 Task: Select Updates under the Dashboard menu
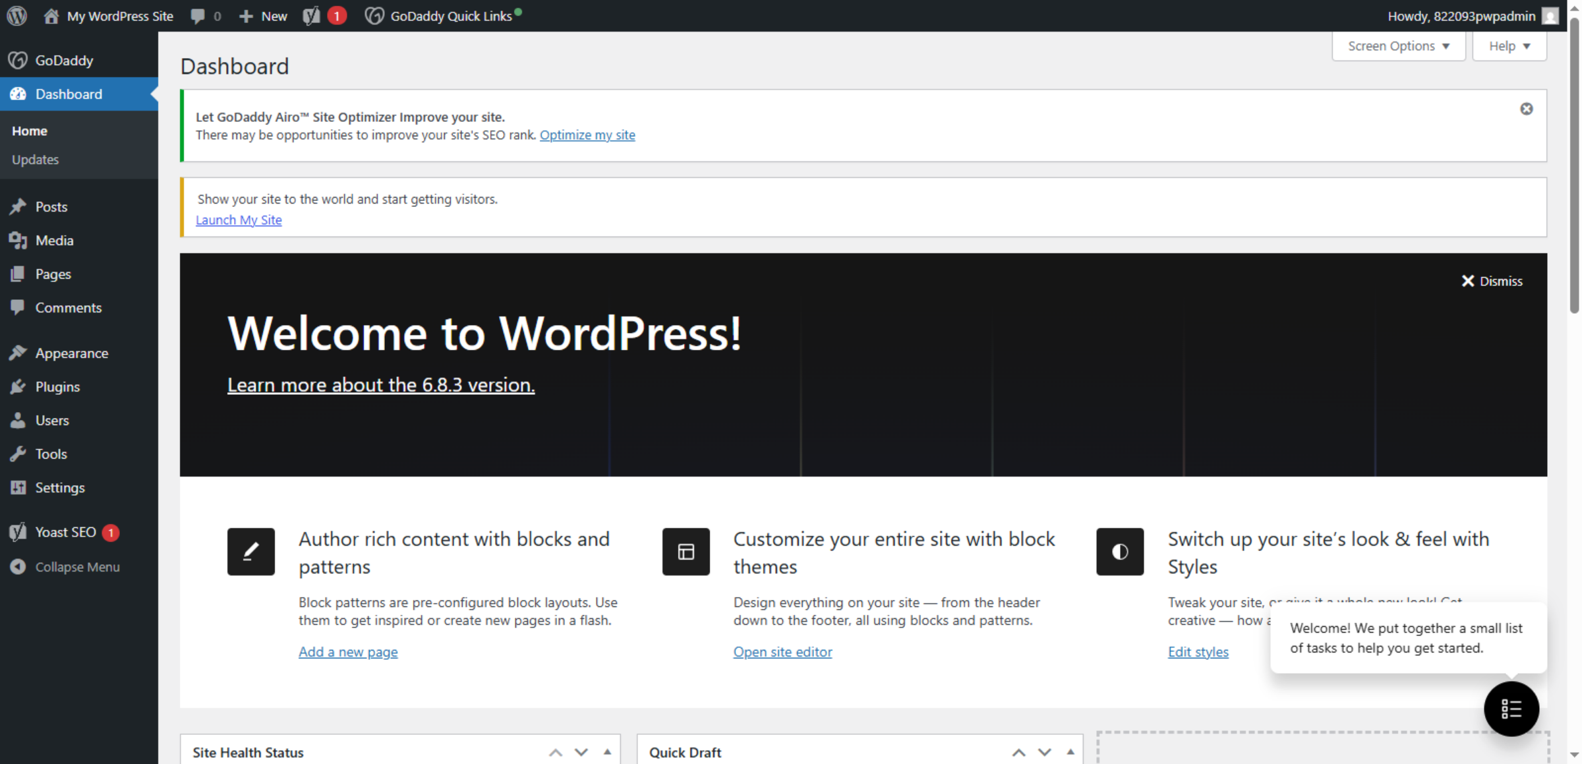click(36, 159)
